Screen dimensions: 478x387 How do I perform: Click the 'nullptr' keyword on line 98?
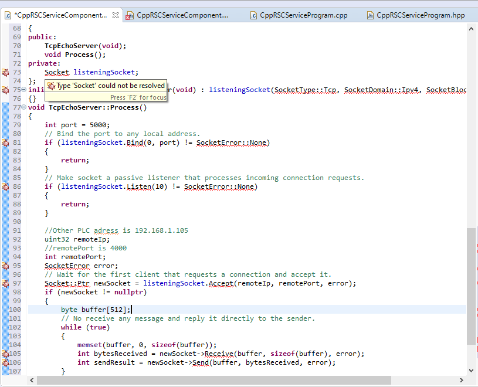[128, 292]
